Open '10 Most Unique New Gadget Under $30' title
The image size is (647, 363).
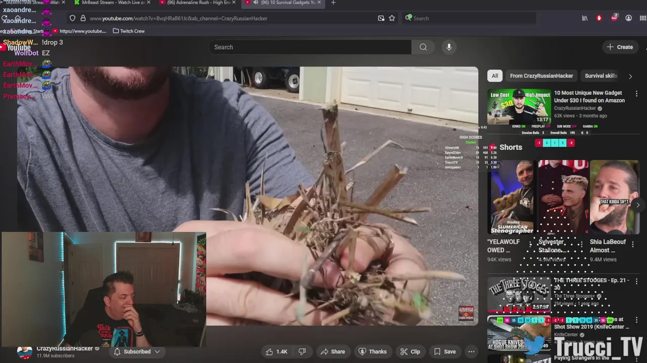589,96
